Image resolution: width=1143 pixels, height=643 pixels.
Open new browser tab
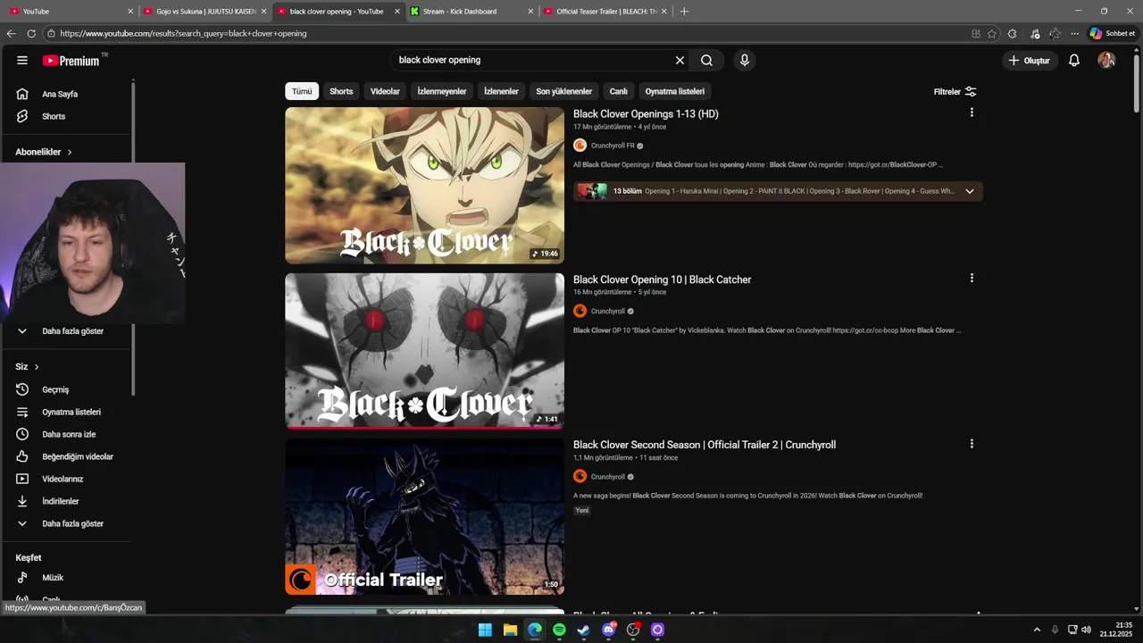(684, 12)
